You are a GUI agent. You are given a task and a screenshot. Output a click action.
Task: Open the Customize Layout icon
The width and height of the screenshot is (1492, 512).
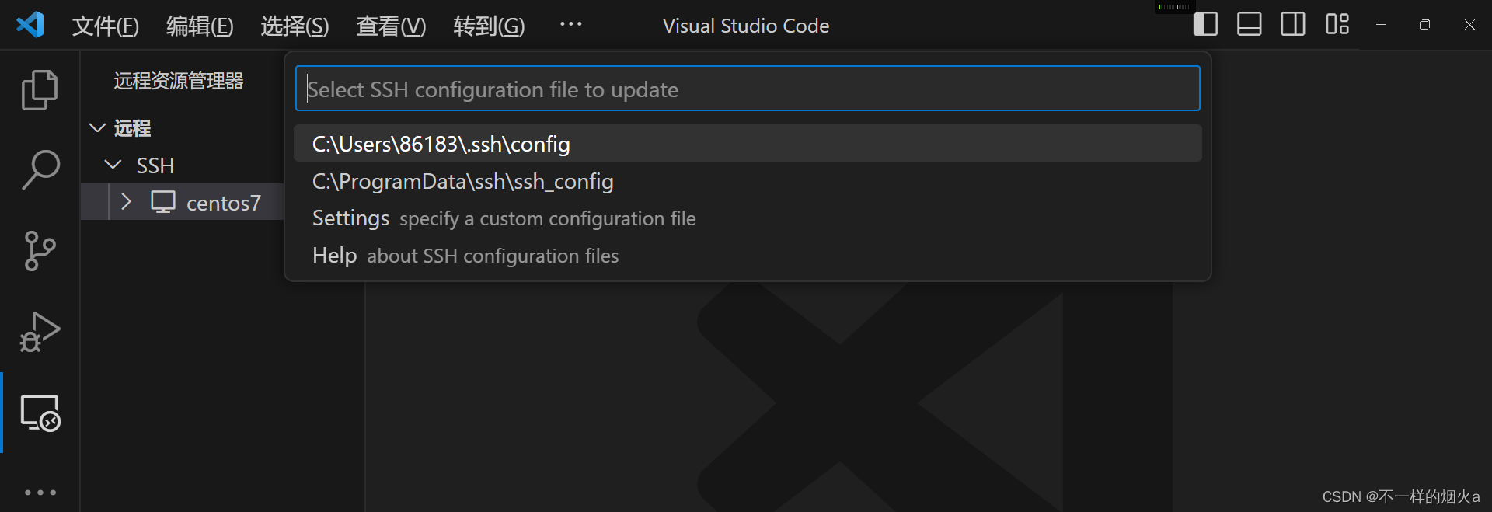[1337, 24]
